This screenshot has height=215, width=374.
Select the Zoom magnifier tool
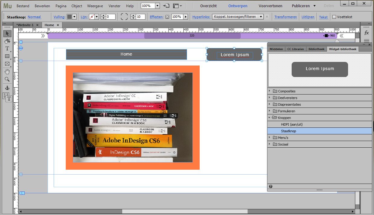pyautogui.click(x=7, y=79)
